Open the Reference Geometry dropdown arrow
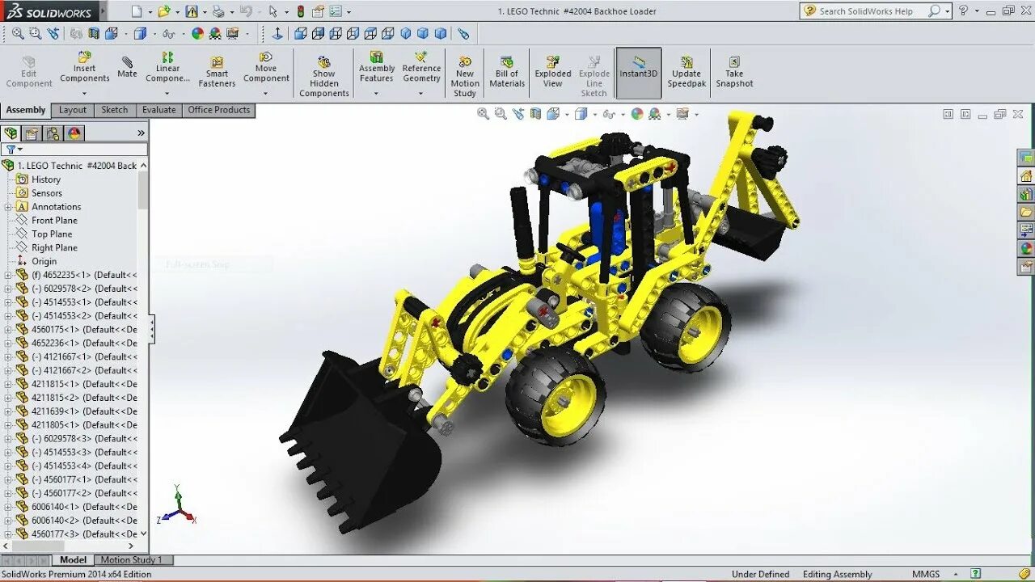 (x=420, y=94)
